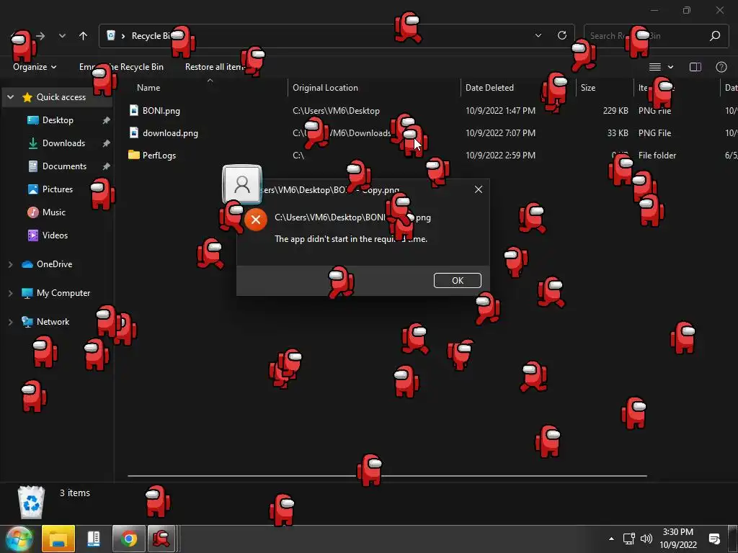Open the Start menu orb

pyautogui.click(x=19, y=539)
